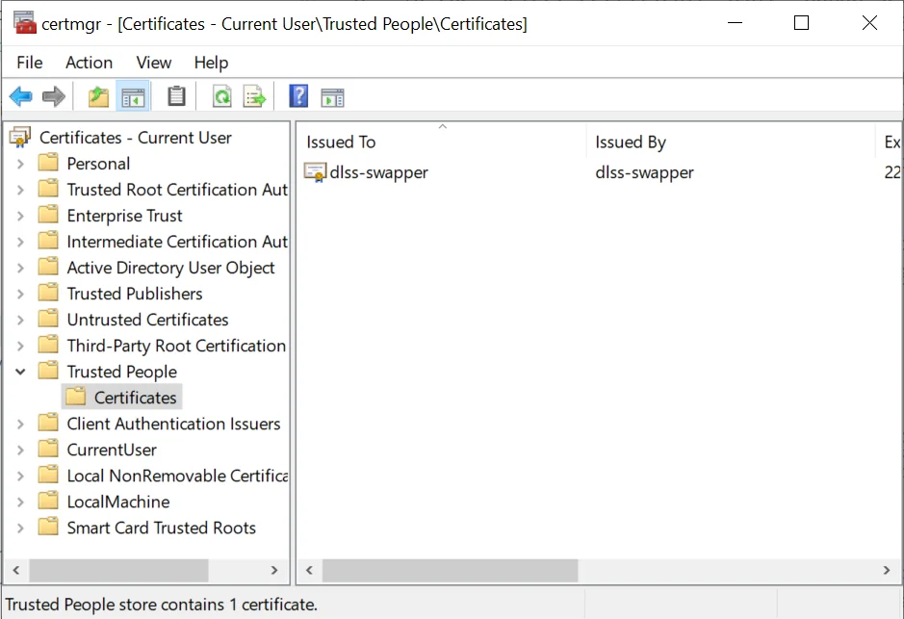Open Help via question mark icon

point(298,96)
